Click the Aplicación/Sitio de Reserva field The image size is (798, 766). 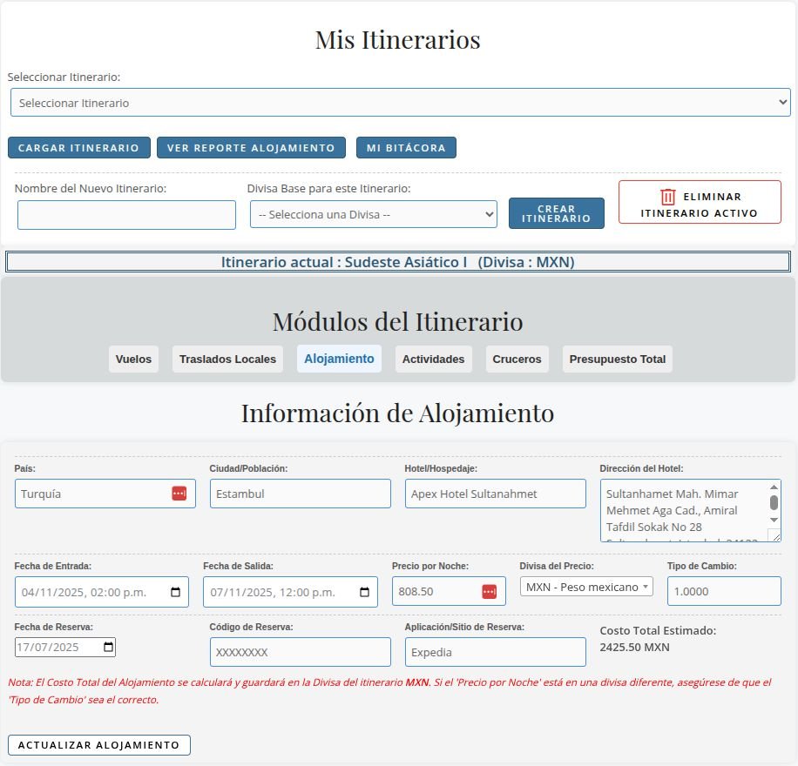495,652
